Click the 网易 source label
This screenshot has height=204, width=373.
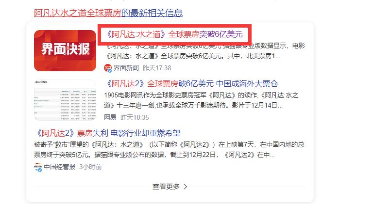[110, 117]
